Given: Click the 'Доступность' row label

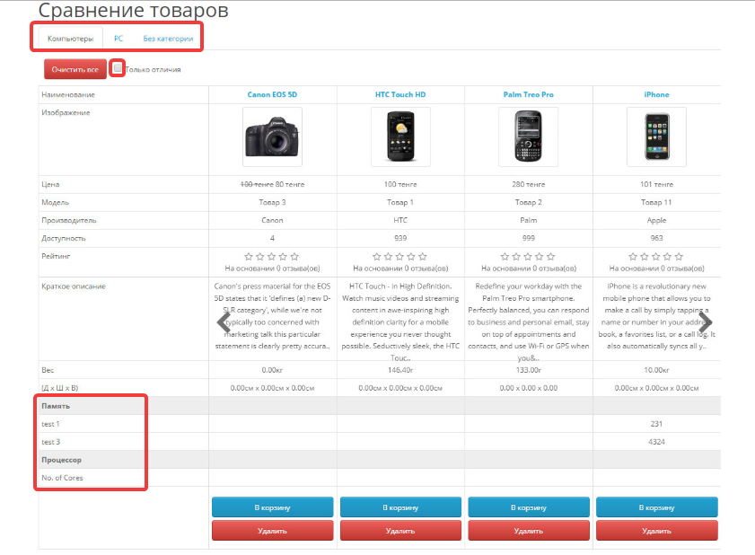Looking at the screenshot, I should [x=63, y=239].
